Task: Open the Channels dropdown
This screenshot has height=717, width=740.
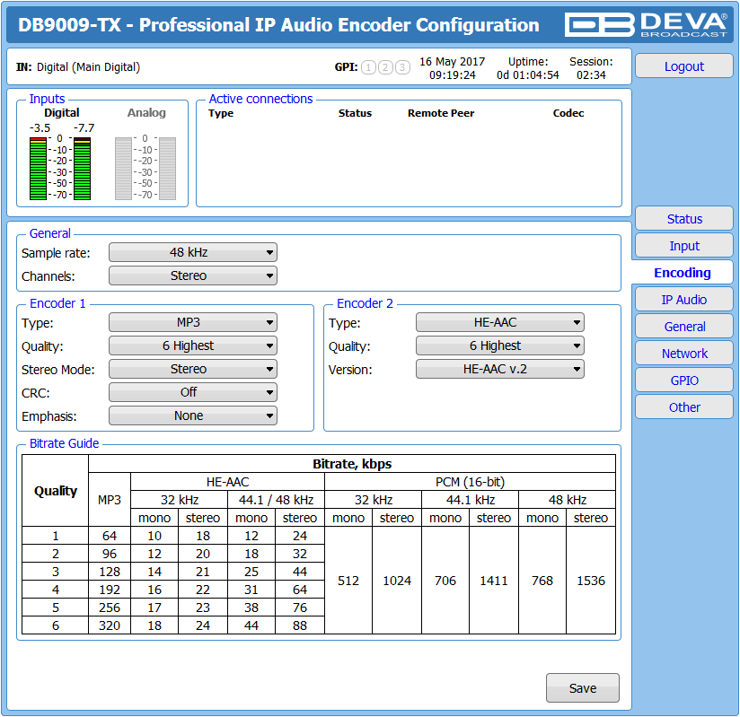Action: pyautogui.click(x=192, y=275)
